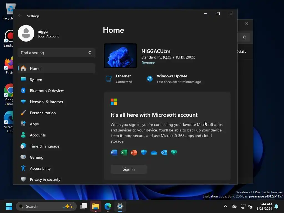Close the background window behind Settings

[247, 24]
